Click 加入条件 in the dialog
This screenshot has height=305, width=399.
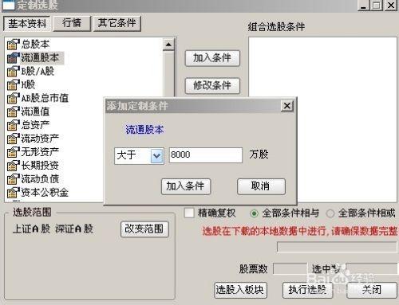[186, 186]
